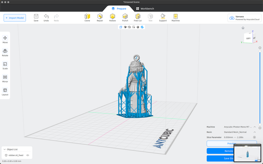
Task: Open the Free Cut tool
Action: 138,18
